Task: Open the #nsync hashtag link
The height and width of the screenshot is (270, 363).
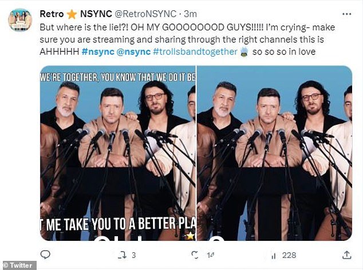Action: (98, 51)
